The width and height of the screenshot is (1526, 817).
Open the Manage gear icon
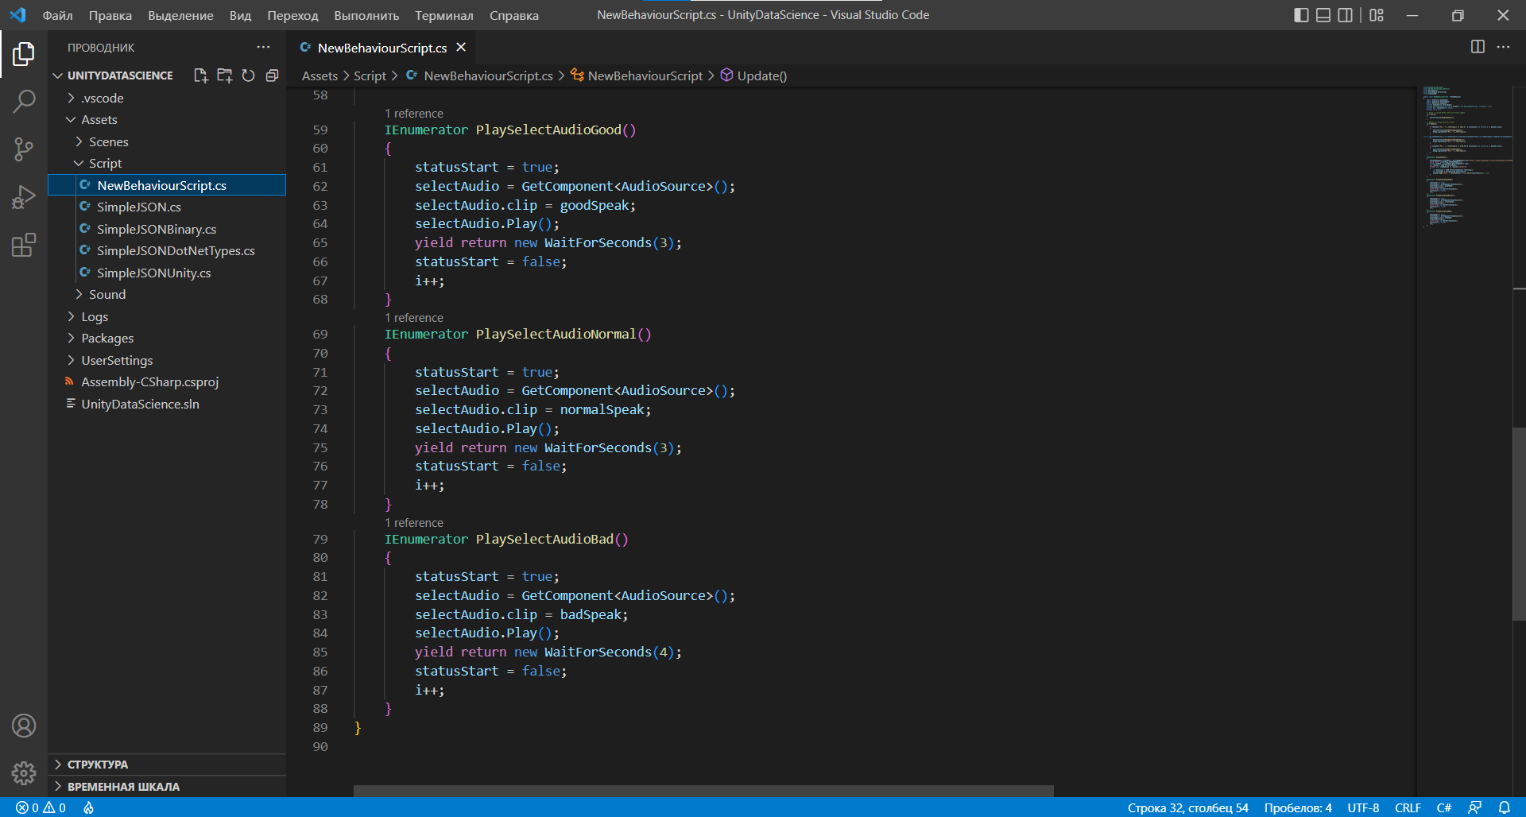pyautogui.click(x=24, y=772)
